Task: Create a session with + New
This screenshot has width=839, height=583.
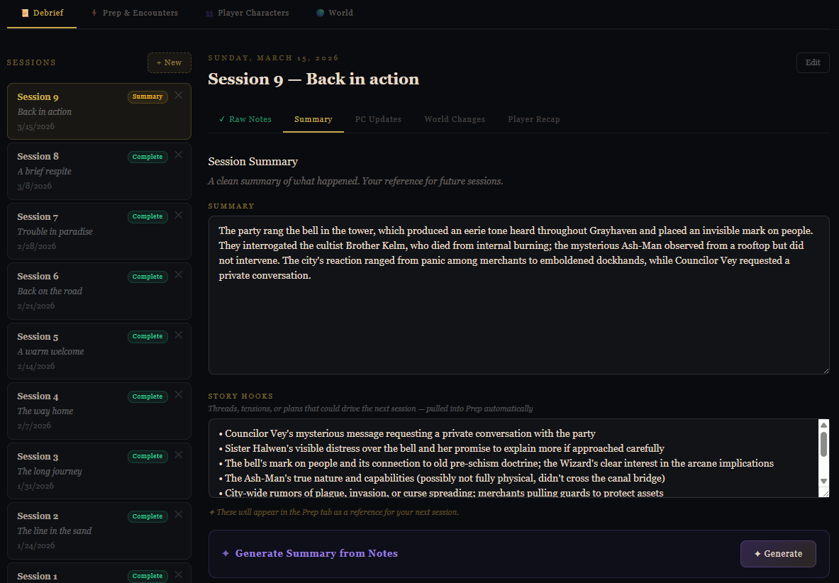Action: 169,62
